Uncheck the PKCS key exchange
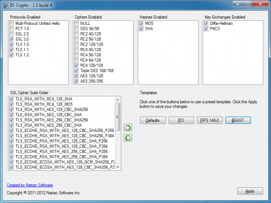 tap(206, 29)
